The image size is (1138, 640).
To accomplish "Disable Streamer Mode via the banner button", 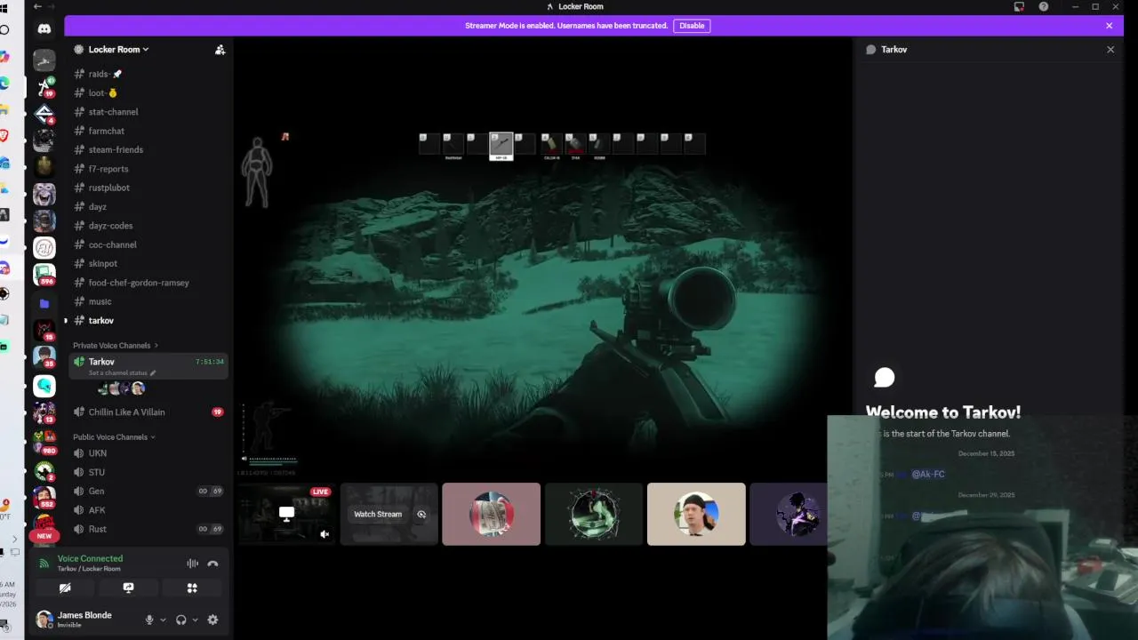I will (692, 26).
